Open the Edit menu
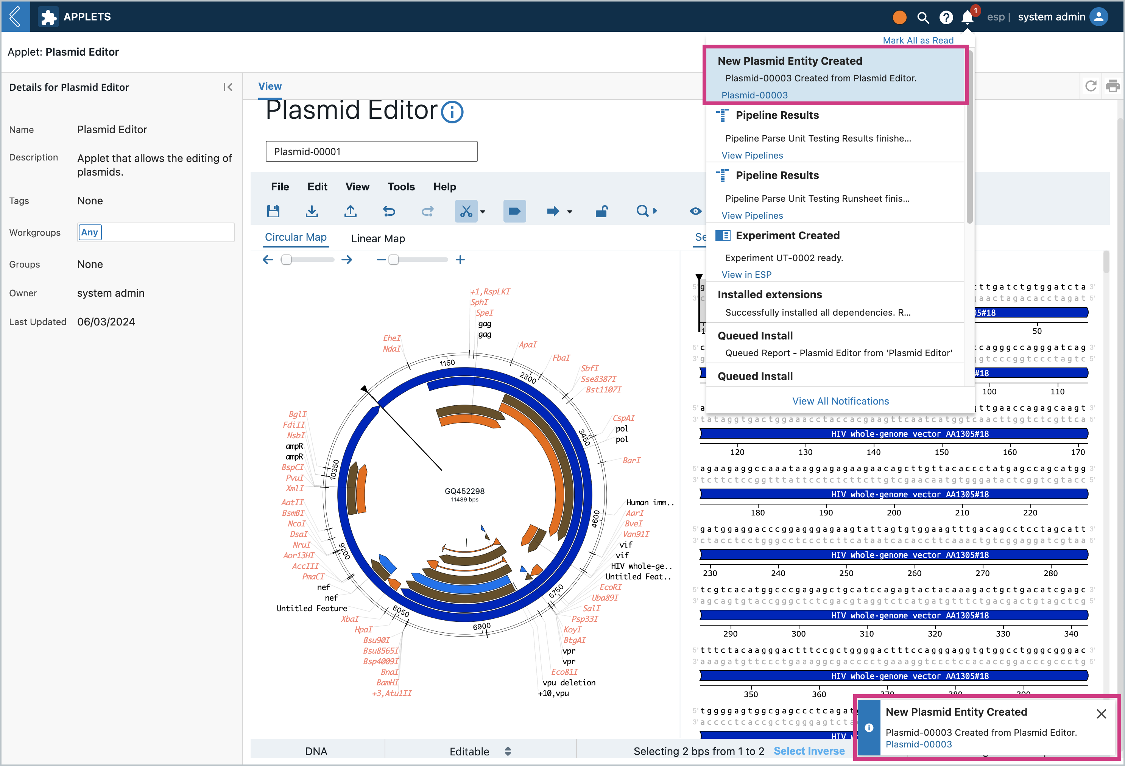This screenshot has height=766, width=1125. tap(318, 187)
